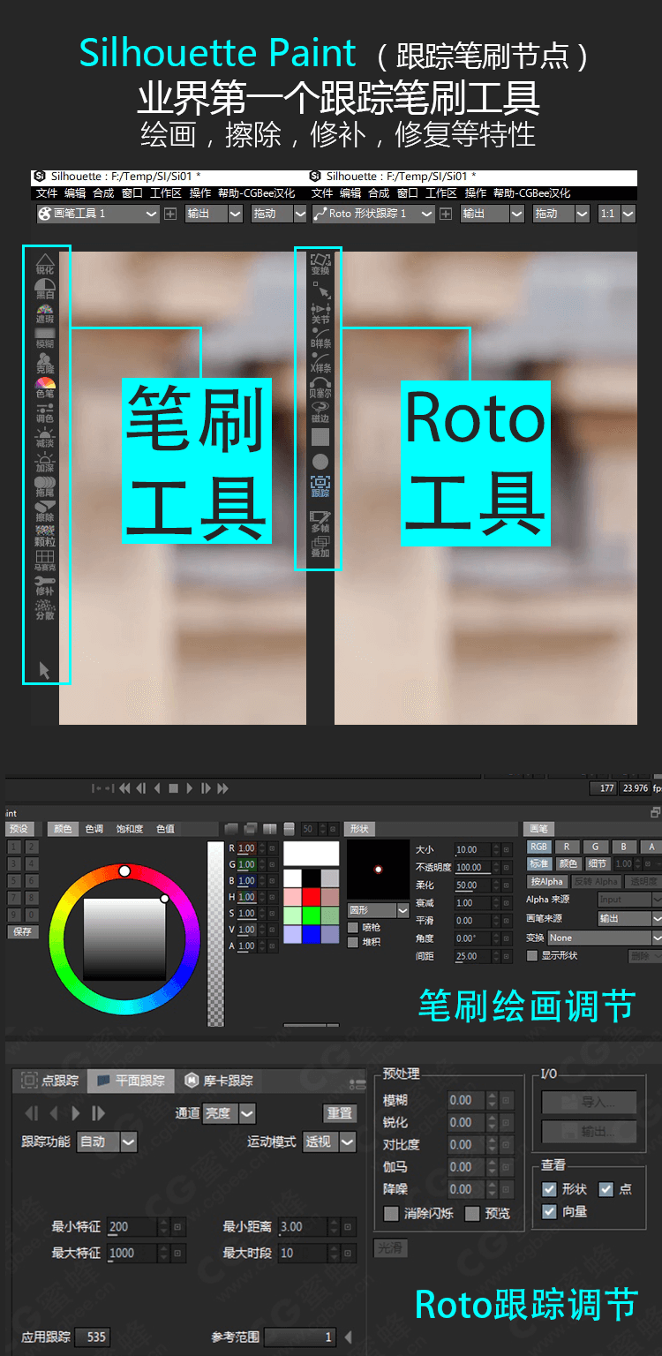Select the 贝塞尔 Bezier Roto tool
Image resolution: width=662 pixels, height=1356 pixels.
320,387
